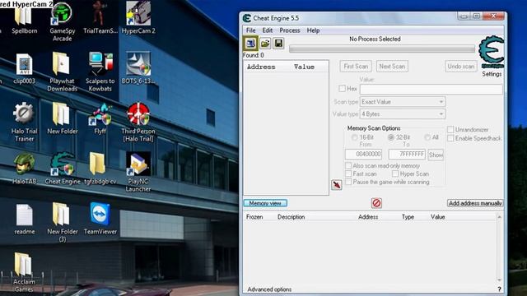Click the floppy disk save icon
Image resolution: width=527 pixels, height=296 pixels.
pyautogui.click(x=278, y=44)
